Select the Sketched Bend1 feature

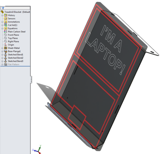point(16,55)
